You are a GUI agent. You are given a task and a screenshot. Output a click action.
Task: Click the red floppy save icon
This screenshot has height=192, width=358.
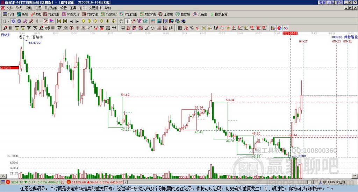point(171,21)
